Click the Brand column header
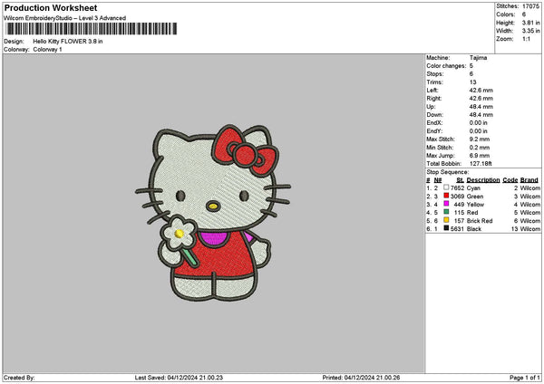This screenshot has width=544, height=384. [529, 180]
